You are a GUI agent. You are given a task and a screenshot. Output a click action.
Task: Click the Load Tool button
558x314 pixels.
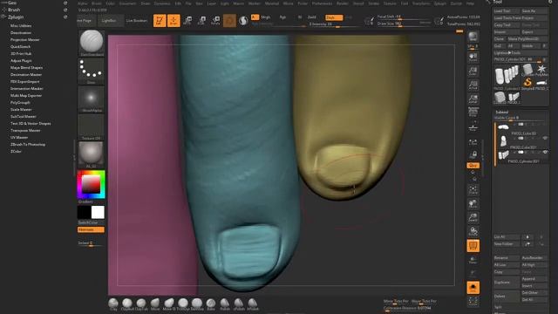coord(507,11)
